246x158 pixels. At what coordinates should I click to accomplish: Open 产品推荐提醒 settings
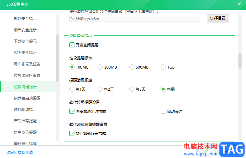(25, 121)
